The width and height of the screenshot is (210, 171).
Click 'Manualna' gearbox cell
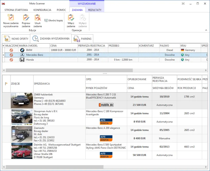pyautogui.click(x=165, y=138)
